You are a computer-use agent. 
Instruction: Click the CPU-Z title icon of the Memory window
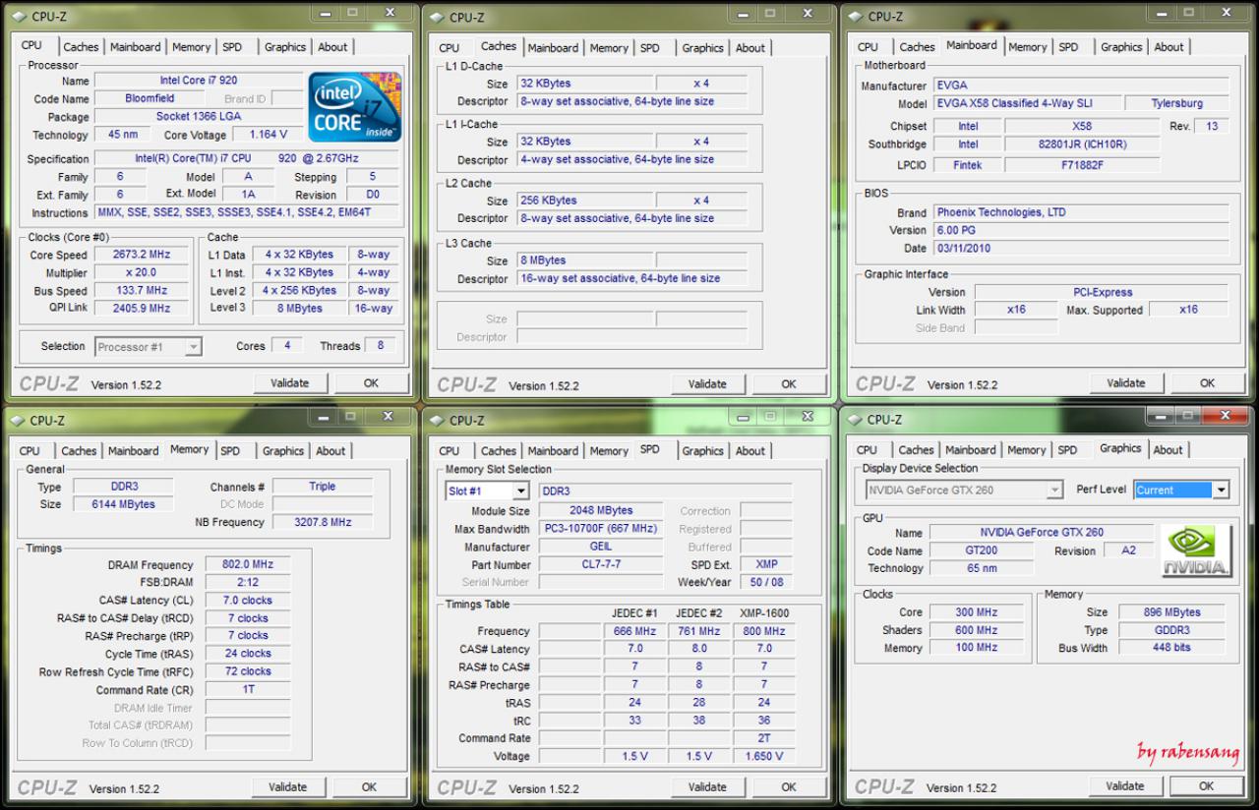[x=18, y=421]
